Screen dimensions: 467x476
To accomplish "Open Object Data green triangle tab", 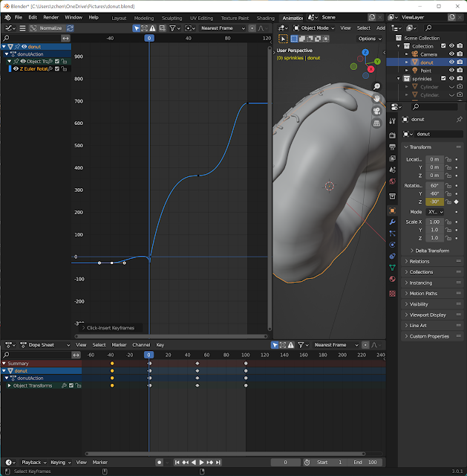I will tap(393, 268).
